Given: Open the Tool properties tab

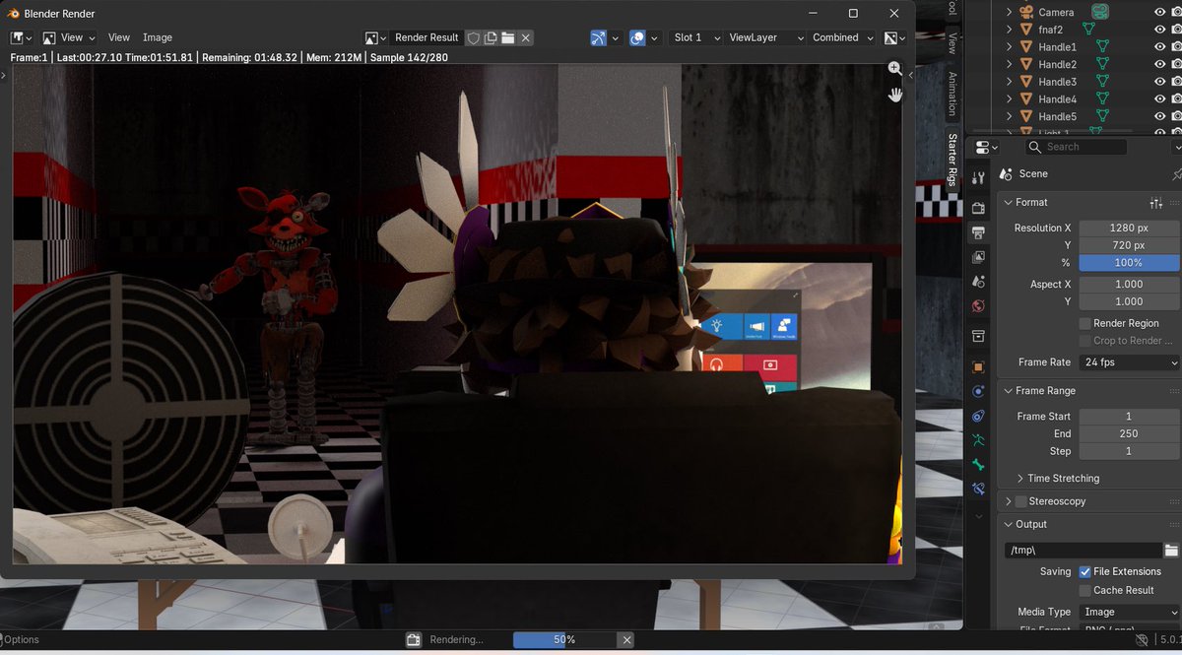Looking at the screenshot, I should pyautogui.click(x=978, y=178).
